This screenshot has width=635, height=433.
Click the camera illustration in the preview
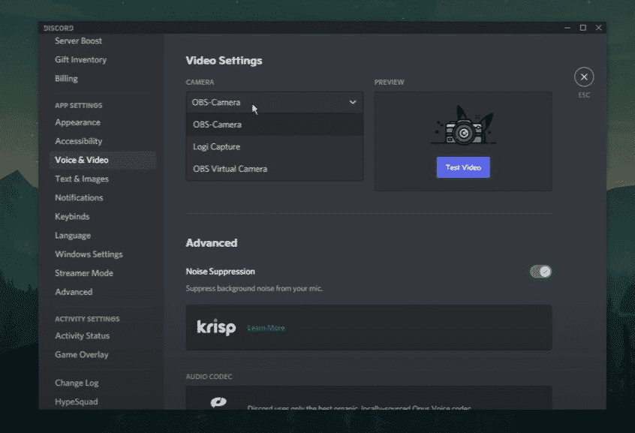pos(462,131)
